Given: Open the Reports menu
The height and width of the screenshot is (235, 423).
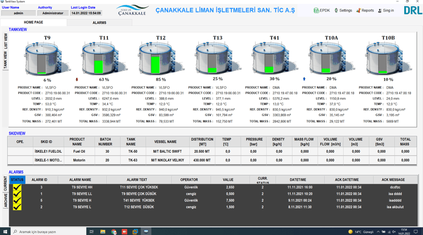Looking at the screenshot, I should [365, 10].
